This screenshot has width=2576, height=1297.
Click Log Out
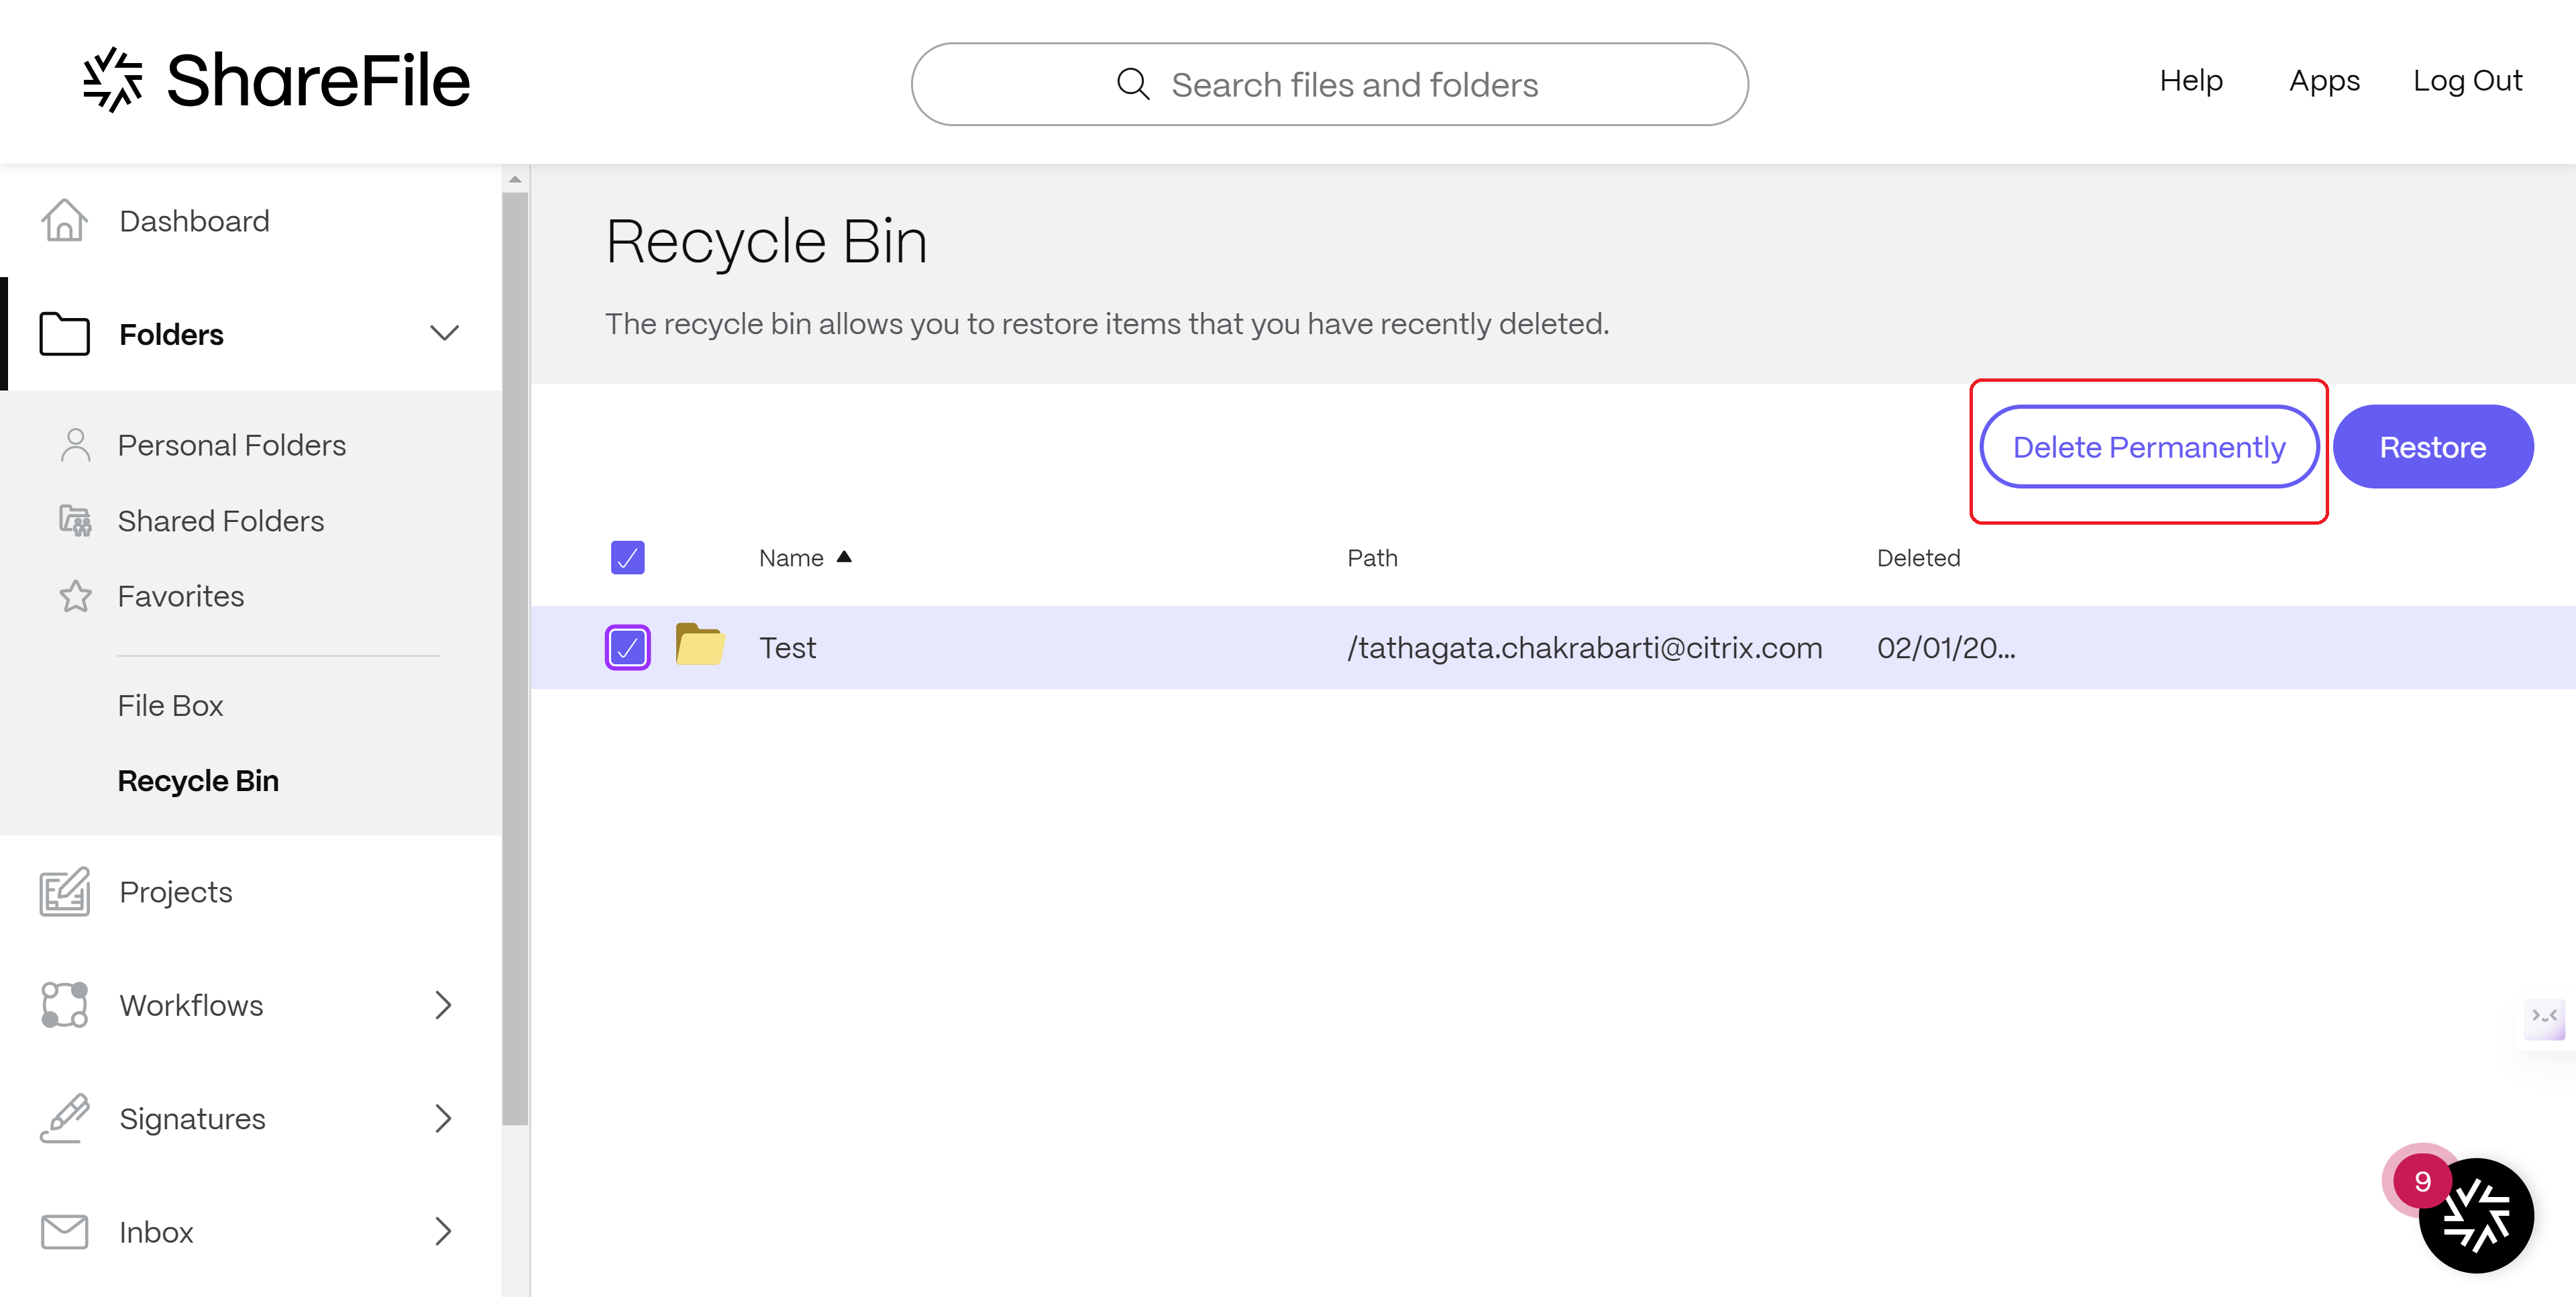click(x=2467, y=81)
